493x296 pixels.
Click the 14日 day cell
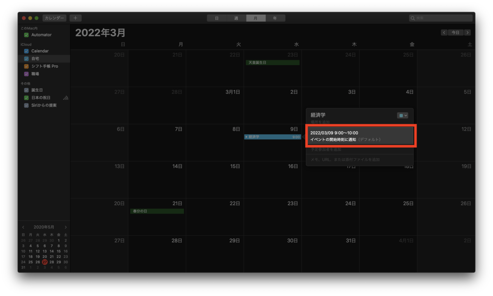click(x=157, y=180)
